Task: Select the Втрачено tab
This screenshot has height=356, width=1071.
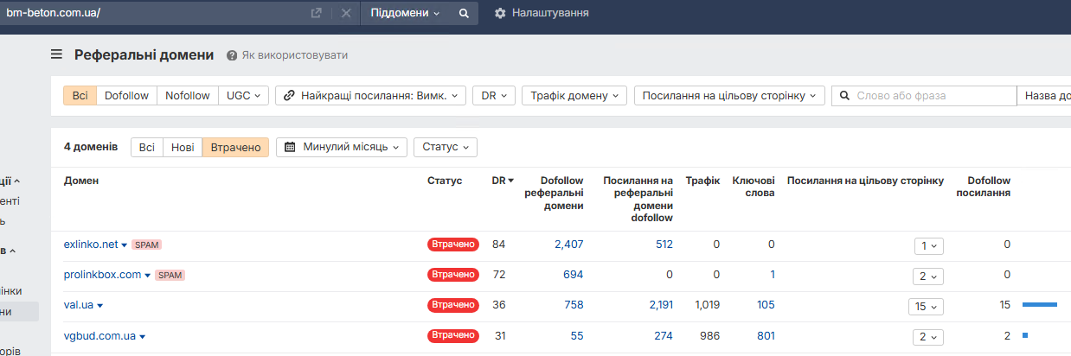Action: tap(235, 148)
